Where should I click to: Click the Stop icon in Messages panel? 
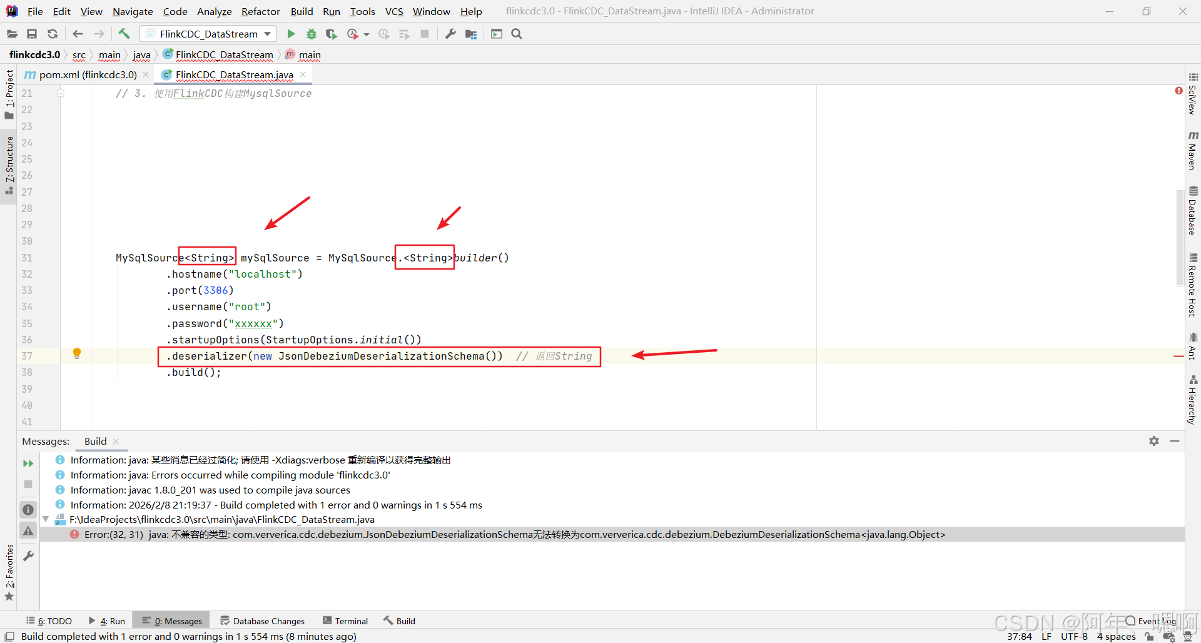click(28, 484)
